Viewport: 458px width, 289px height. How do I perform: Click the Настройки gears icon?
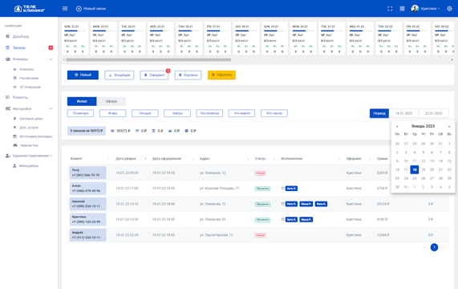8,108
